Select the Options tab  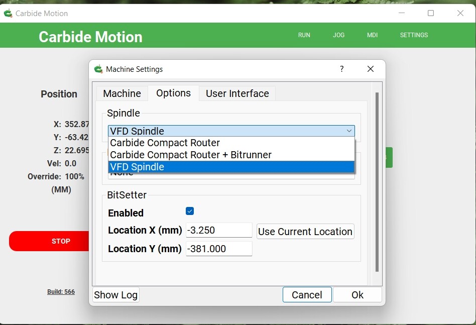(173, 93)
